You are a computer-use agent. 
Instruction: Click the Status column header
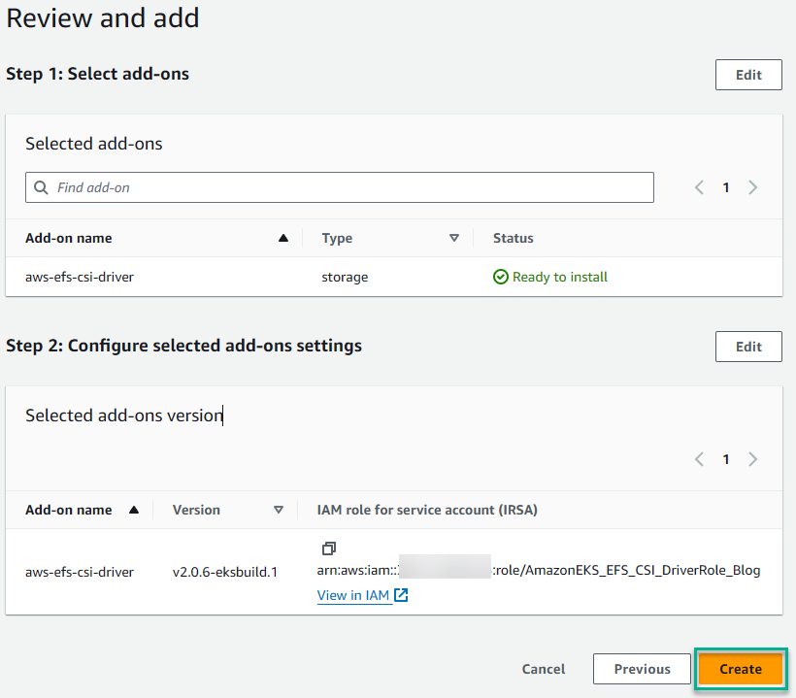click(x=513, y=237)
